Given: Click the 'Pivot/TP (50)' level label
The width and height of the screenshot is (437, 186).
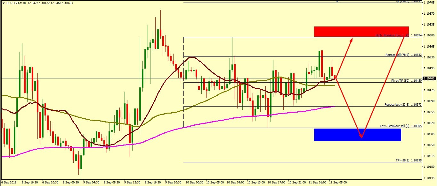Looking at the screenshot, I should point(400,81).
